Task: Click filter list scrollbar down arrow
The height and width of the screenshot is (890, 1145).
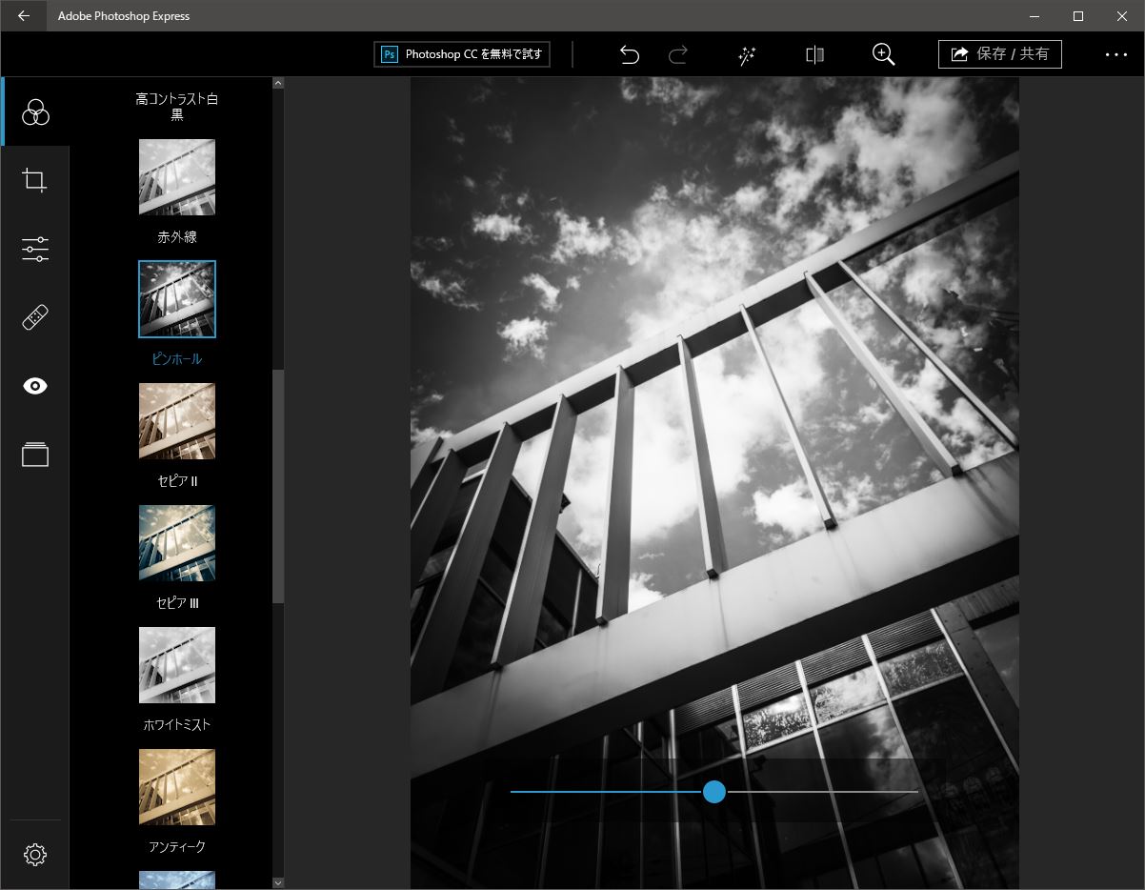Action: pyautogui.click(x=278, y=883)
